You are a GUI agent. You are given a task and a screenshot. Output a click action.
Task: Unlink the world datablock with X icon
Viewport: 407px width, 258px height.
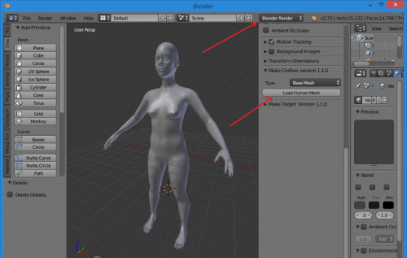pos(384,100)
